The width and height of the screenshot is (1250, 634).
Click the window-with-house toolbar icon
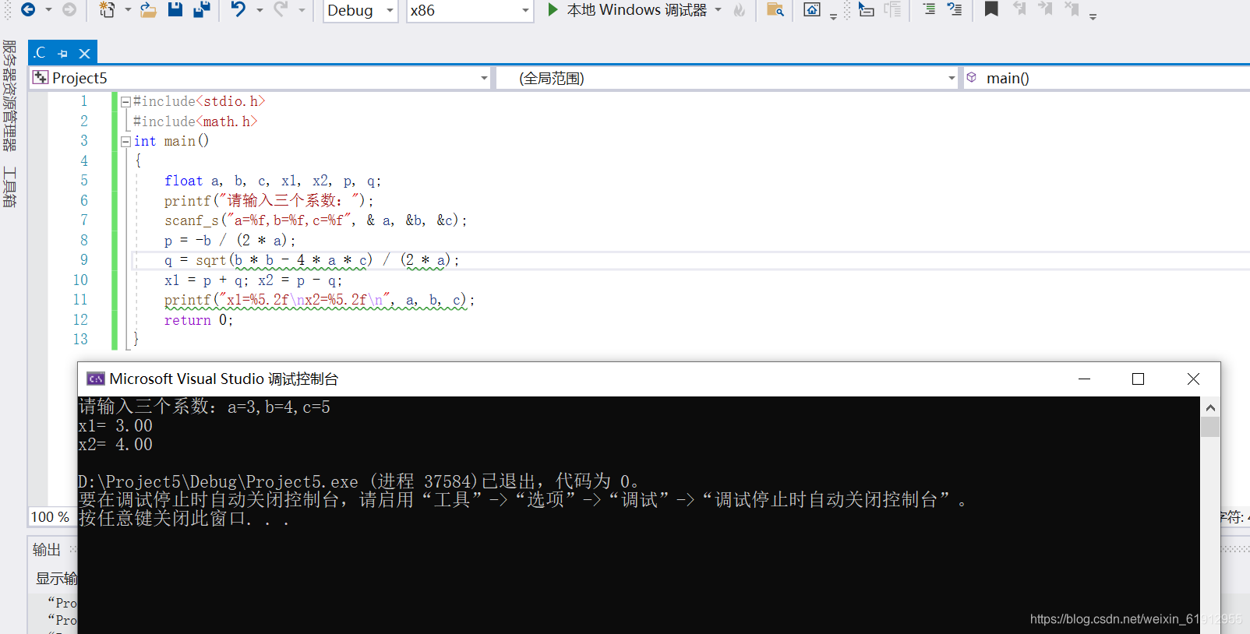(x=812, y=9)
